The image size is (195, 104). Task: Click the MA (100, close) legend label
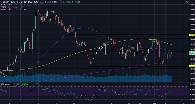[6, 5]
